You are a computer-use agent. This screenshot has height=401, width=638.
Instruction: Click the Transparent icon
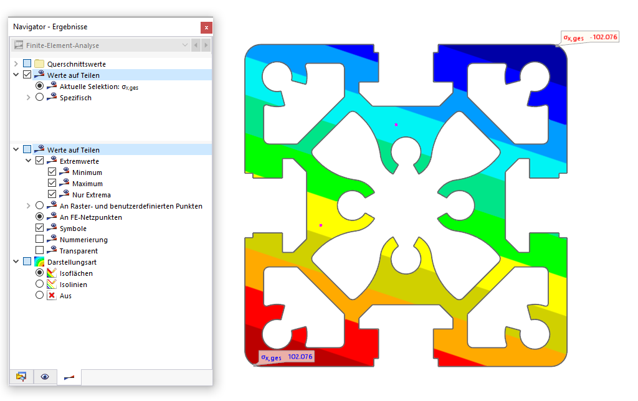point(52,250)
